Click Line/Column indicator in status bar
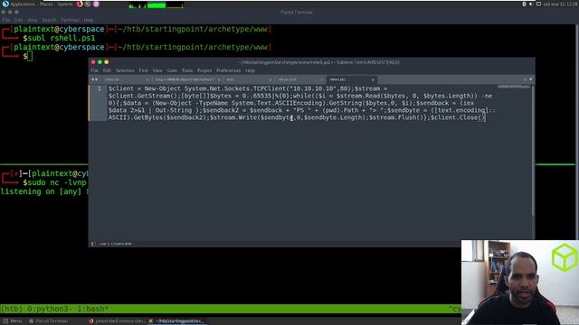This screenshot has height=325, width=579. coord(115,244)
